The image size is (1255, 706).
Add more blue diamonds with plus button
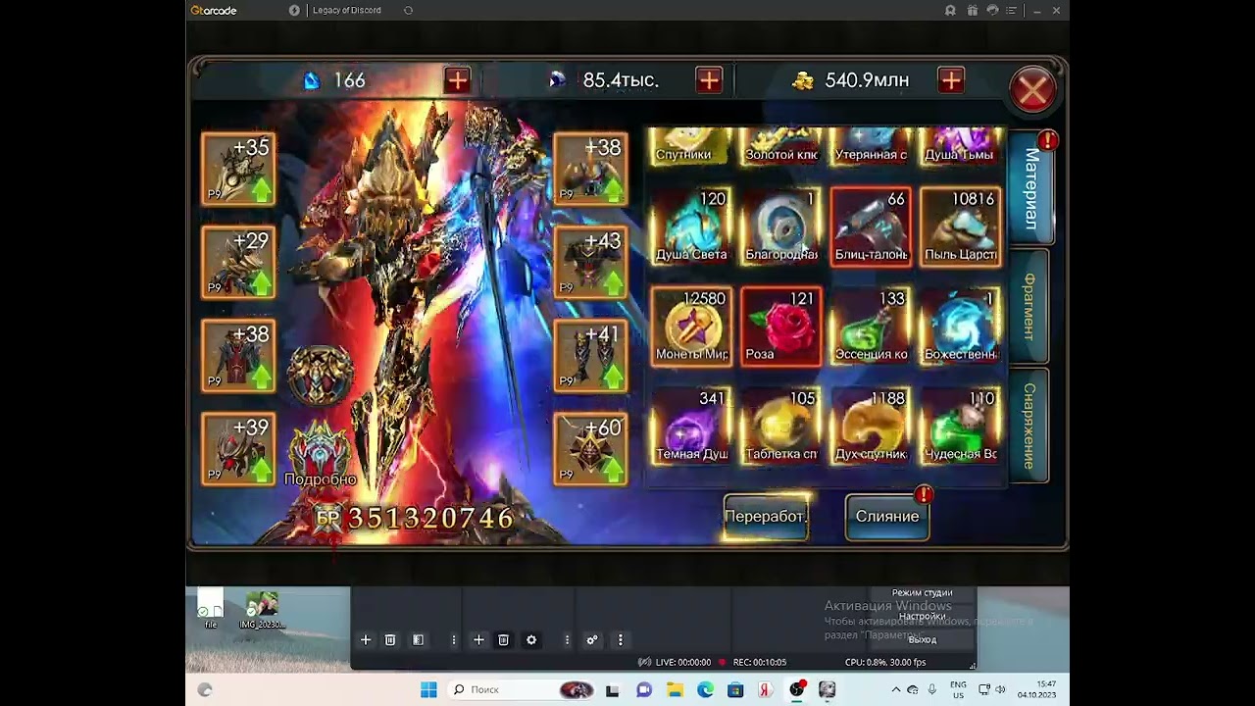(x=457, y=80)
